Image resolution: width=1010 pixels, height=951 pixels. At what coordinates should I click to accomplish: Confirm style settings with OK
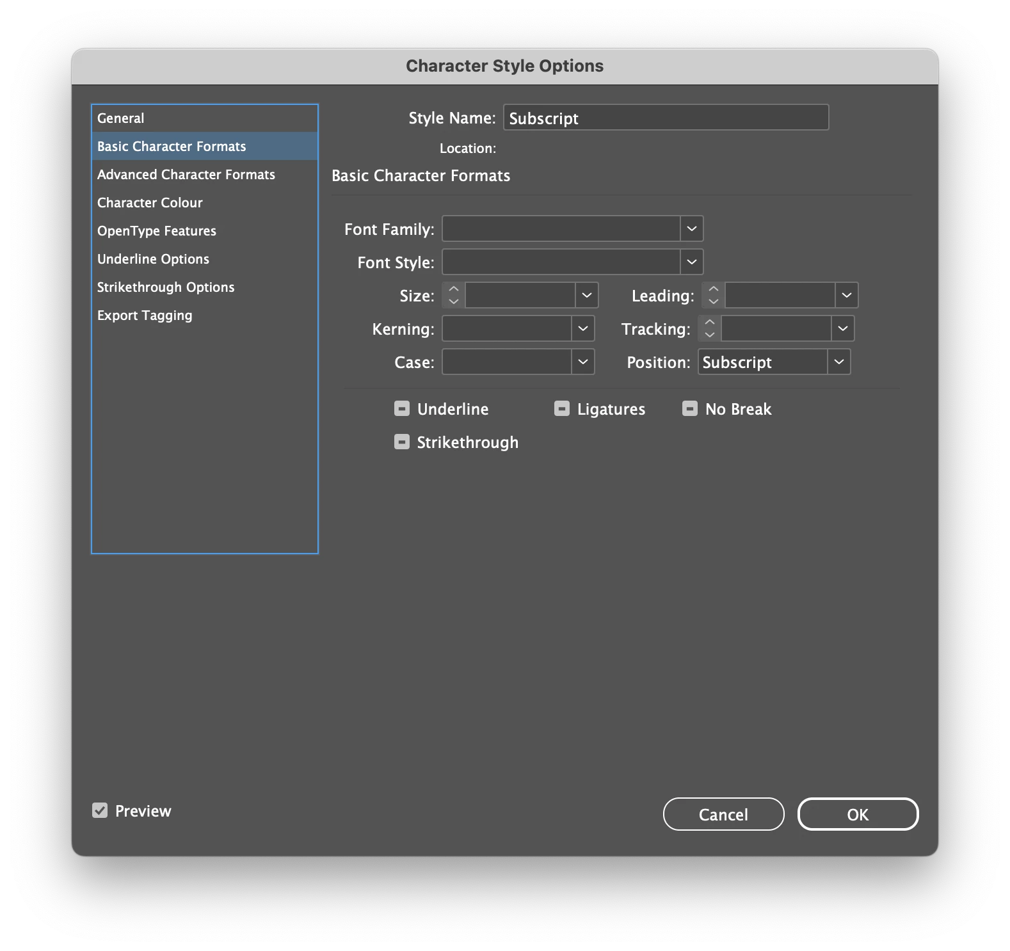[x=858, y=814]
